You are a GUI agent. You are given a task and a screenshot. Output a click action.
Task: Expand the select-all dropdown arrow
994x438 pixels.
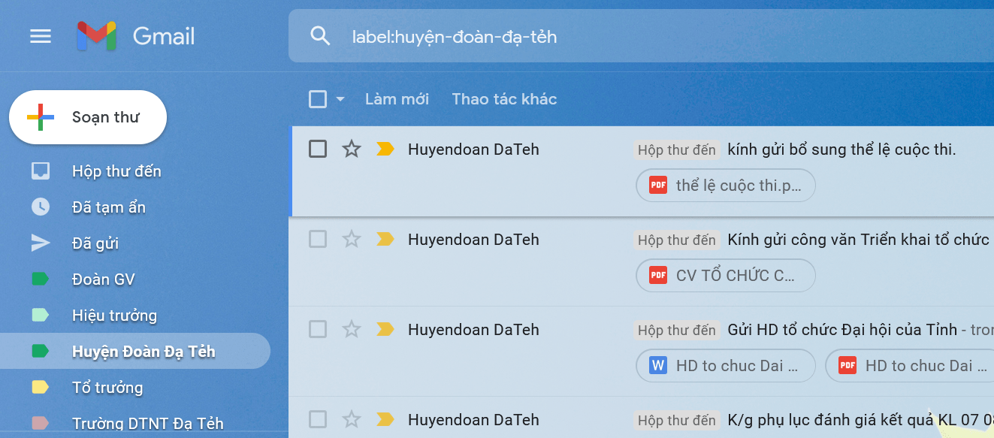340,99
